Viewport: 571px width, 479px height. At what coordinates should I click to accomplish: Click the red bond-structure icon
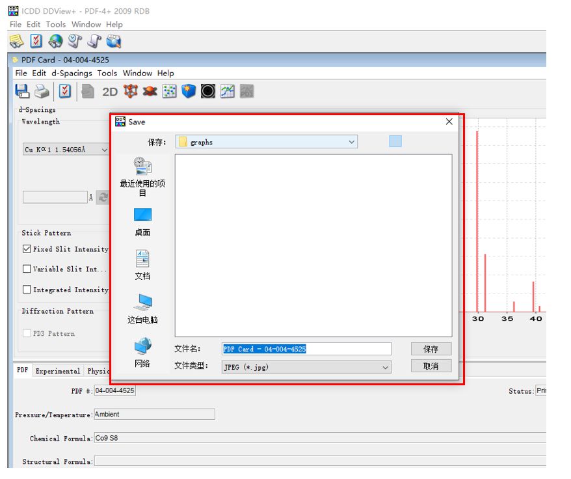pos(150,91)
